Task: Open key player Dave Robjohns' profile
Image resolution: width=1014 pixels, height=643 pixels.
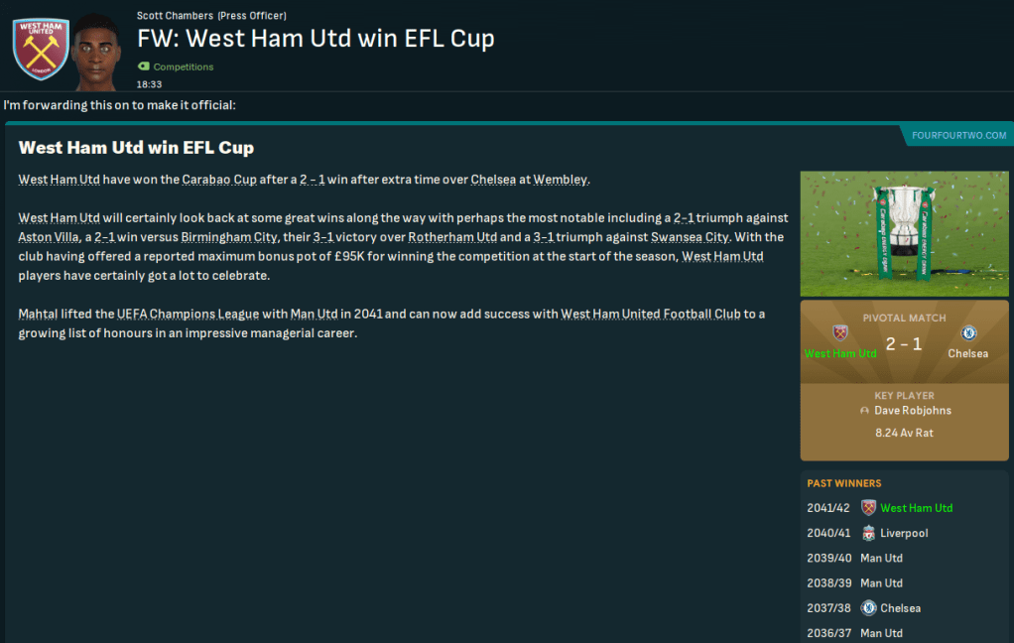Action: tap(911, 411)
